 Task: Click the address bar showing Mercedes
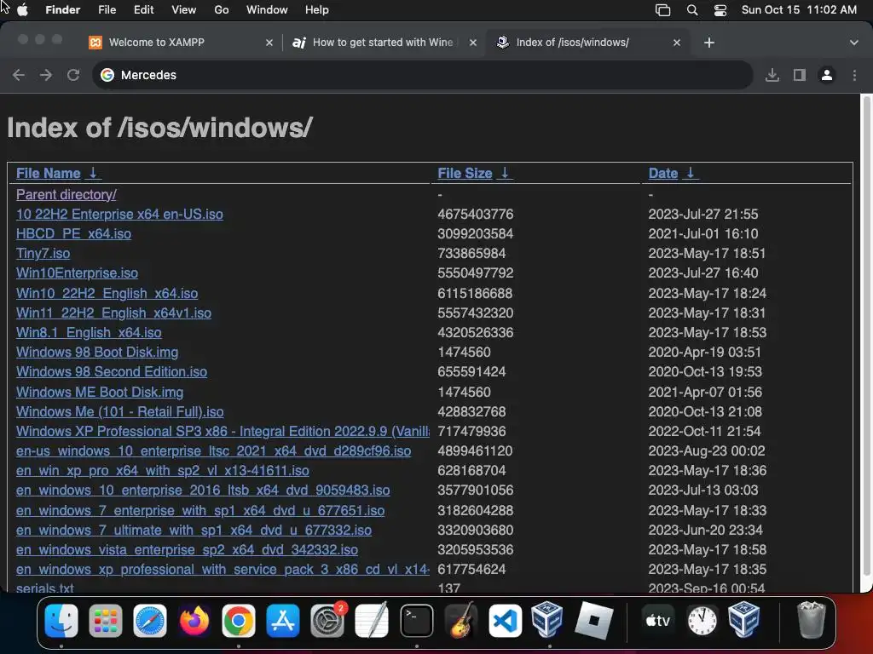[423, 75]
